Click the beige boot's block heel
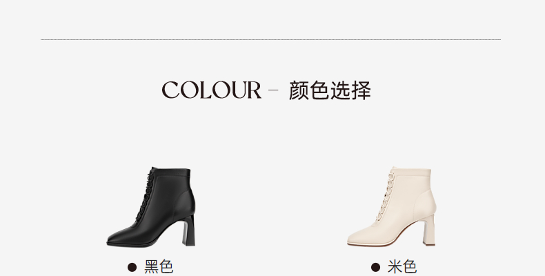 (429, 230)
